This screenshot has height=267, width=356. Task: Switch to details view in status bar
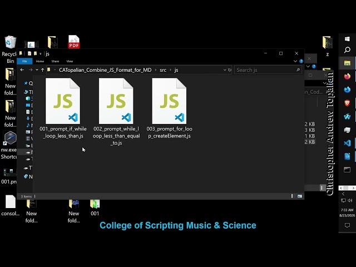(x=292, y=196)
